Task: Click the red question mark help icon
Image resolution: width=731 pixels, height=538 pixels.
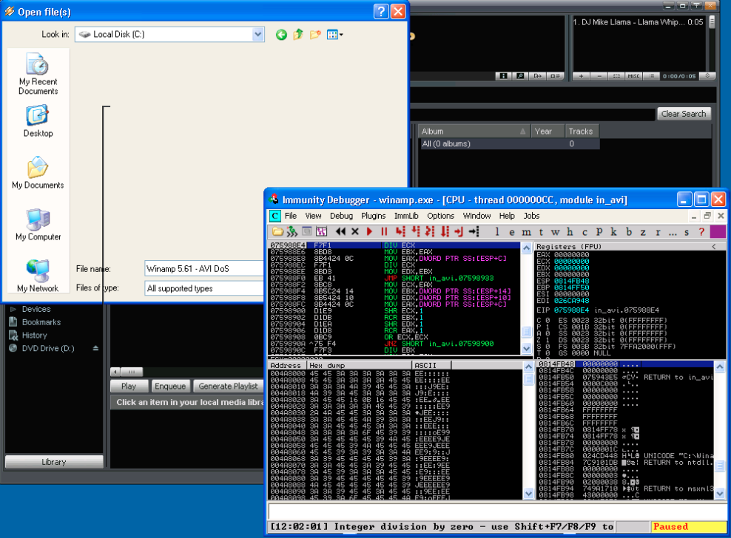Action: coord(701,231)
